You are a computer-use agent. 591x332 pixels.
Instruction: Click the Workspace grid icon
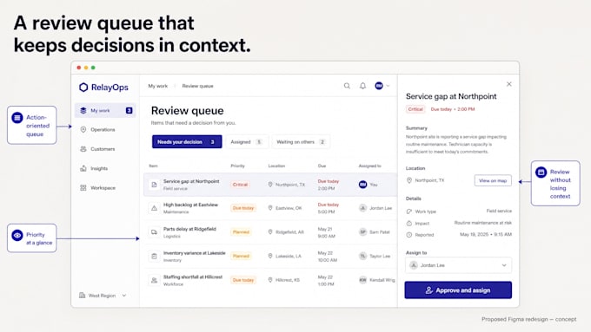[x=83, y=187]
